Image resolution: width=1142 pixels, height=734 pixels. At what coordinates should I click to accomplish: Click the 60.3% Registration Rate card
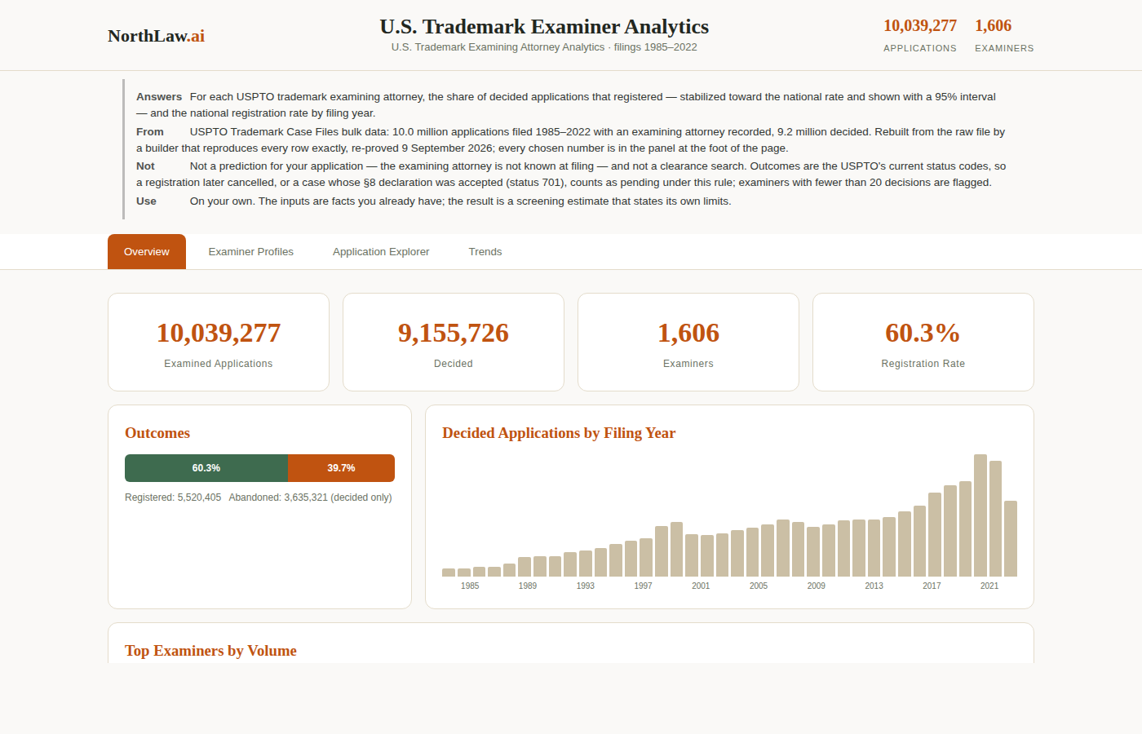(923, 342)
